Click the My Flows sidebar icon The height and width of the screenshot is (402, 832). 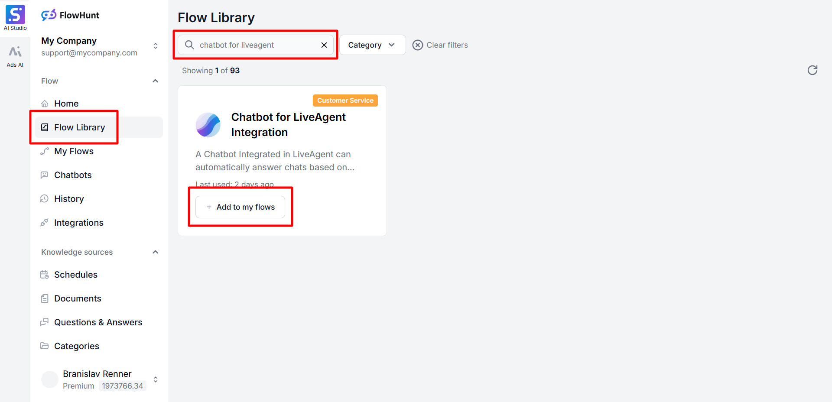coord(44,151)
